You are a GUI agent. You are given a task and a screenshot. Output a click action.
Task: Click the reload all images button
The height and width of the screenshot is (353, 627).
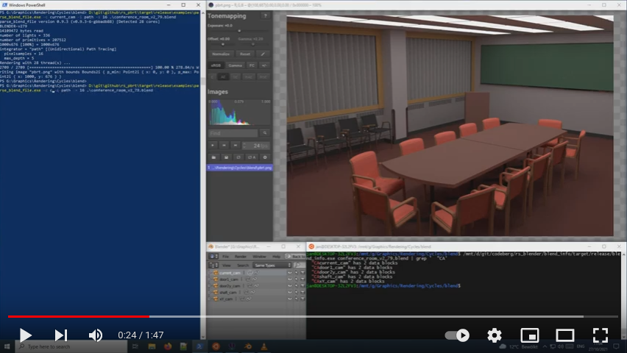252,157
